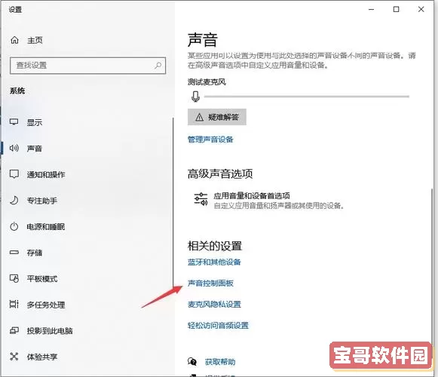The height and width of the screenshot is (377, 438).
Task: Click the 测试麦克风 label
Action: point(207,82)
